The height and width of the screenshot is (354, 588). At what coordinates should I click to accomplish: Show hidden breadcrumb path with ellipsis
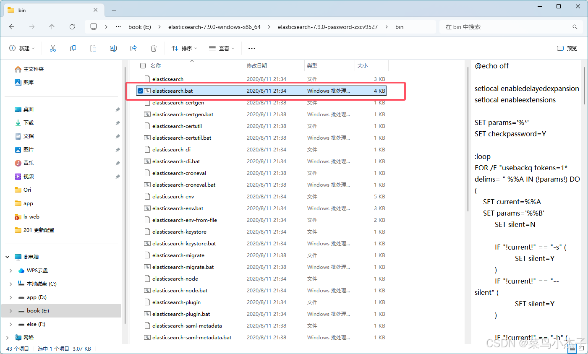[x=118, y=27]
